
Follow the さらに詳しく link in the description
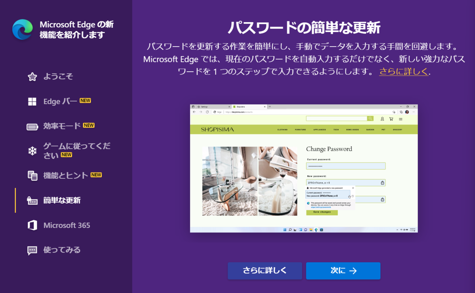tap(404, 72)
